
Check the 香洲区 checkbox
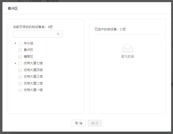[x=20, y=50]
